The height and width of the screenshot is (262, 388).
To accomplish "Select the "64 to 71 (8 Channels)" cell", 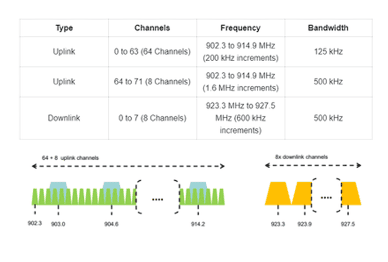I will click(152, 81).
